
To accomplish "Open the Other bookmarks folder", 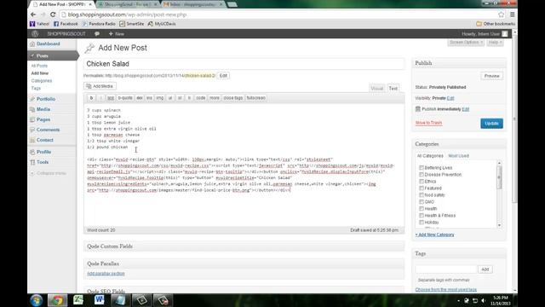I will click(496, 24).
